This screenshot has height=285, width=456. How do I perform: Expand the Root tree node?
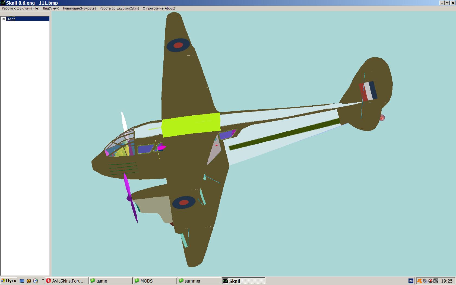tap(4, 19)
